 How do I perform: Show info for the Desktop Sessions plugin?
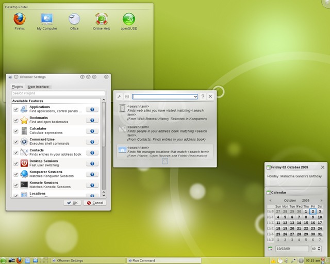[92, 163]
